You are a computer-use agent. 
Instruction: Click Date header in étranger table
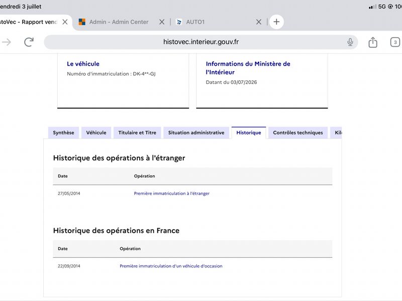point(63,176)
